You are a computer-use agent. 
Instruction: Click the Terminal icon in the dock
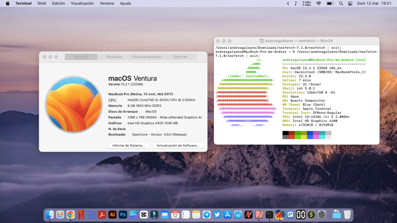point(269,214)
